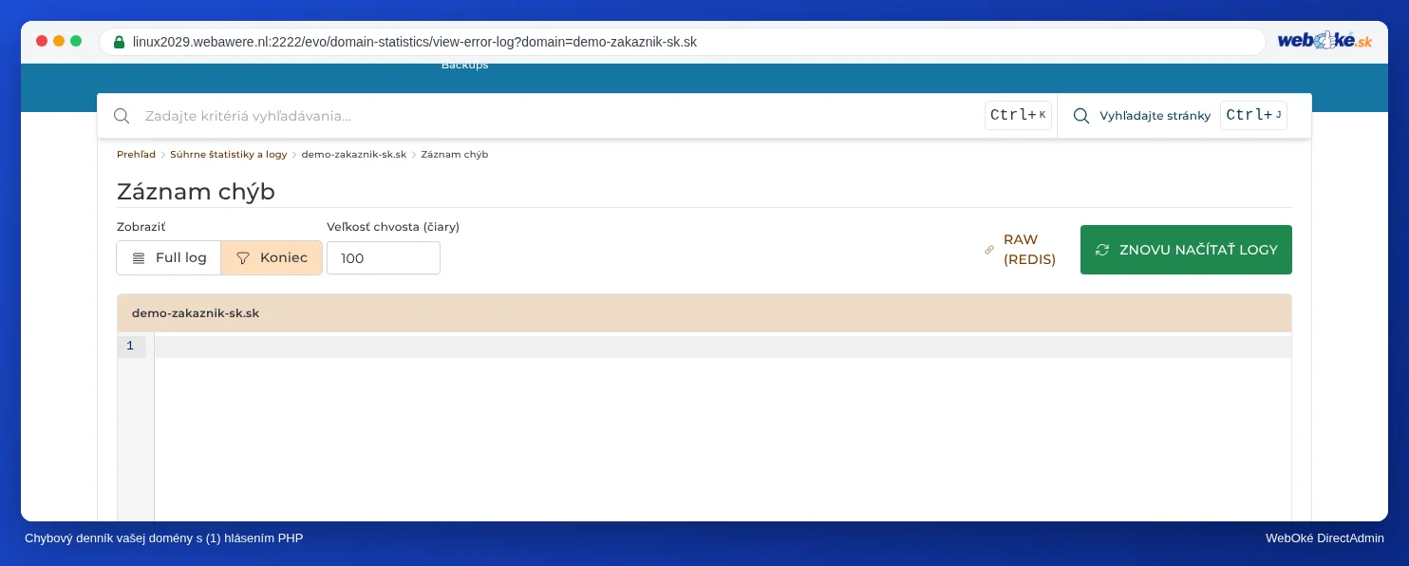This screenshot has width=1409, height=566.
Task: Focus the search criteria input field
Action: click(560, 116)
